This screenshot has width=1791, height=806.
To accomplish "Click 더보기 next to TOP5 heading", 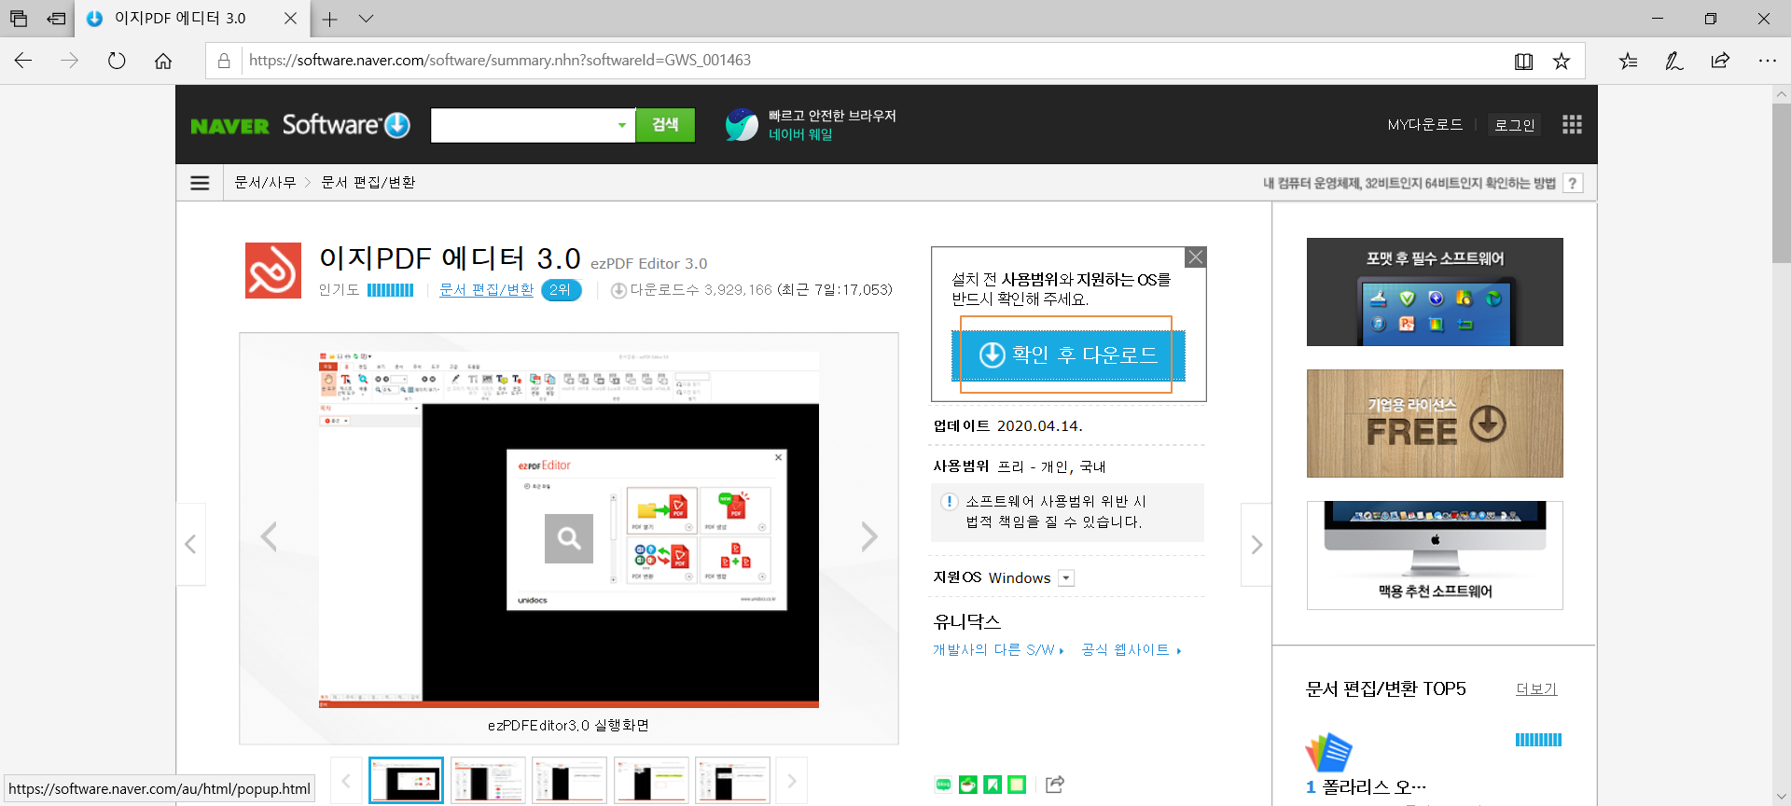I will [x=1536, y=689].
